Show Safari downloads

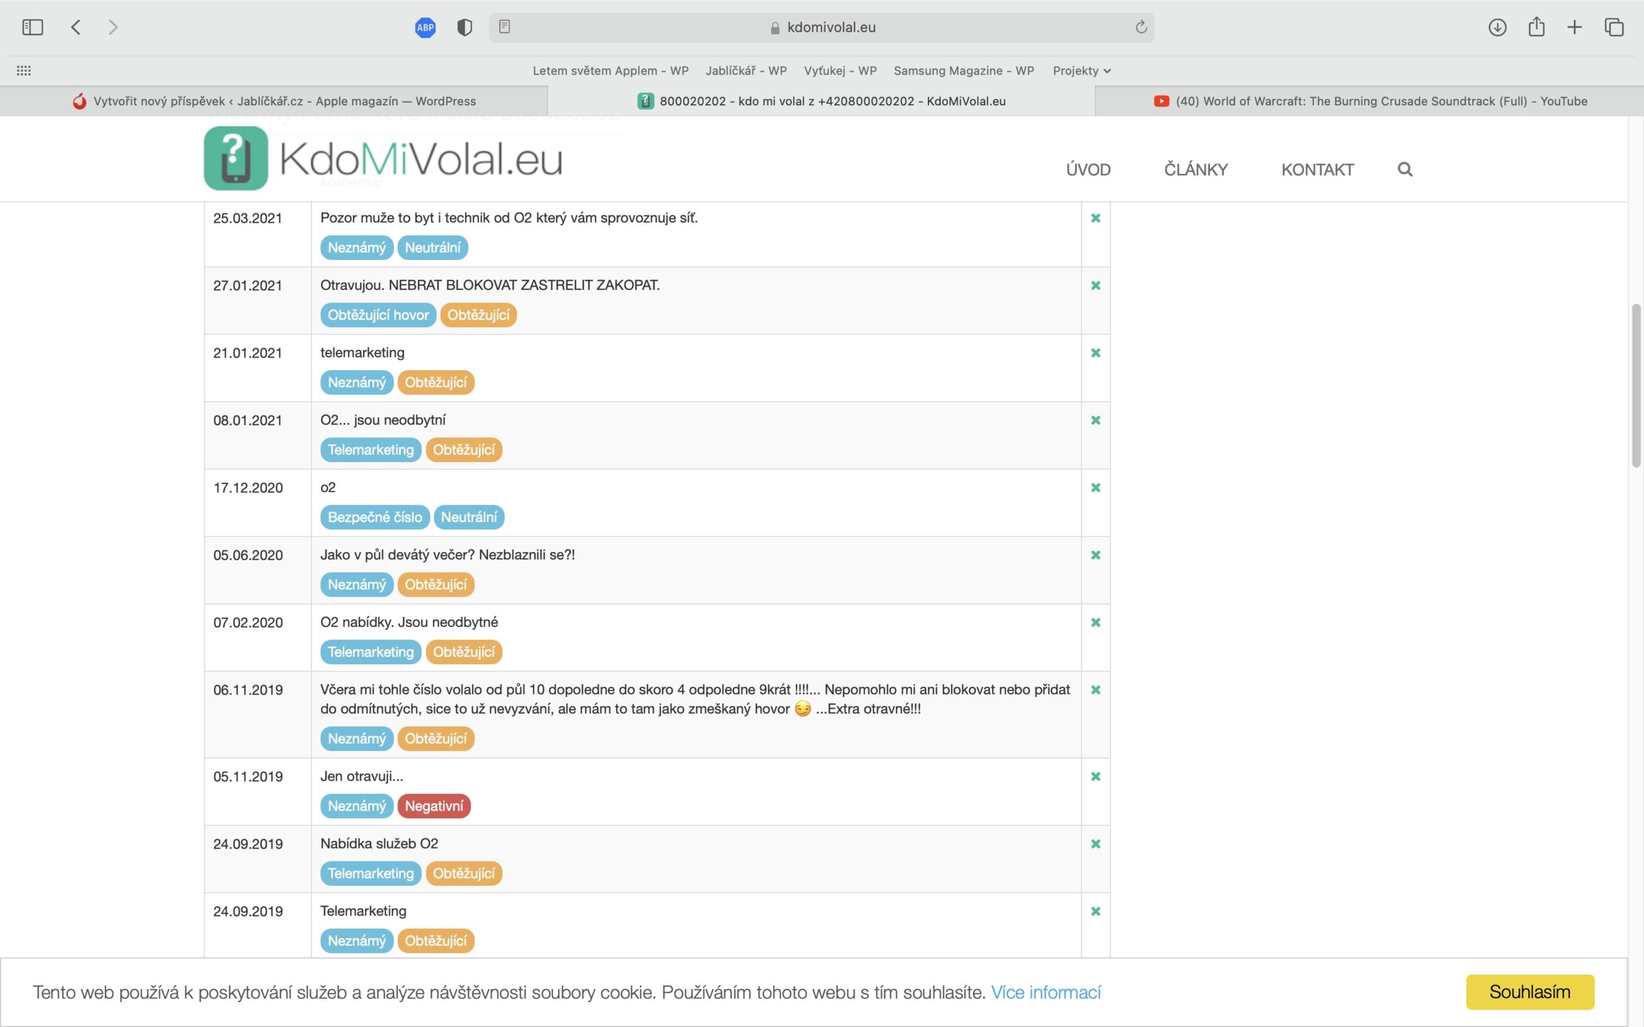point(1498,27)
